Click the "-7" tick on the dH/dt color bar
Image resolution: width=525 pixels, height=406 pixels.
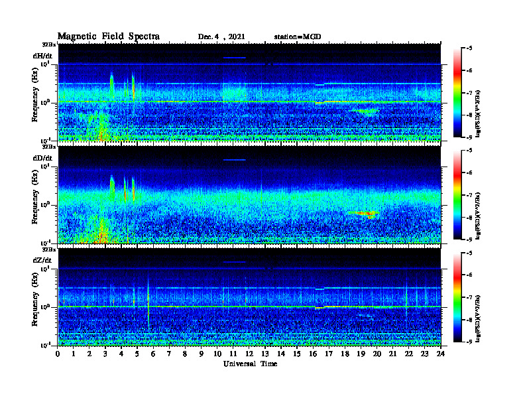tap(469, 93)
